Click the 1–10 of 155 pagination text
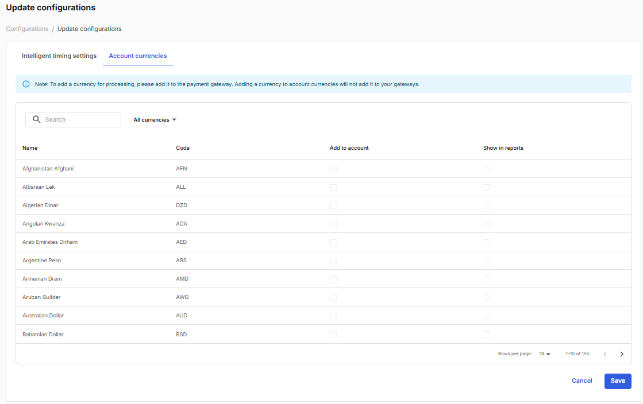The height and width of the screenshot is (404, 643). tap(577, 353)
